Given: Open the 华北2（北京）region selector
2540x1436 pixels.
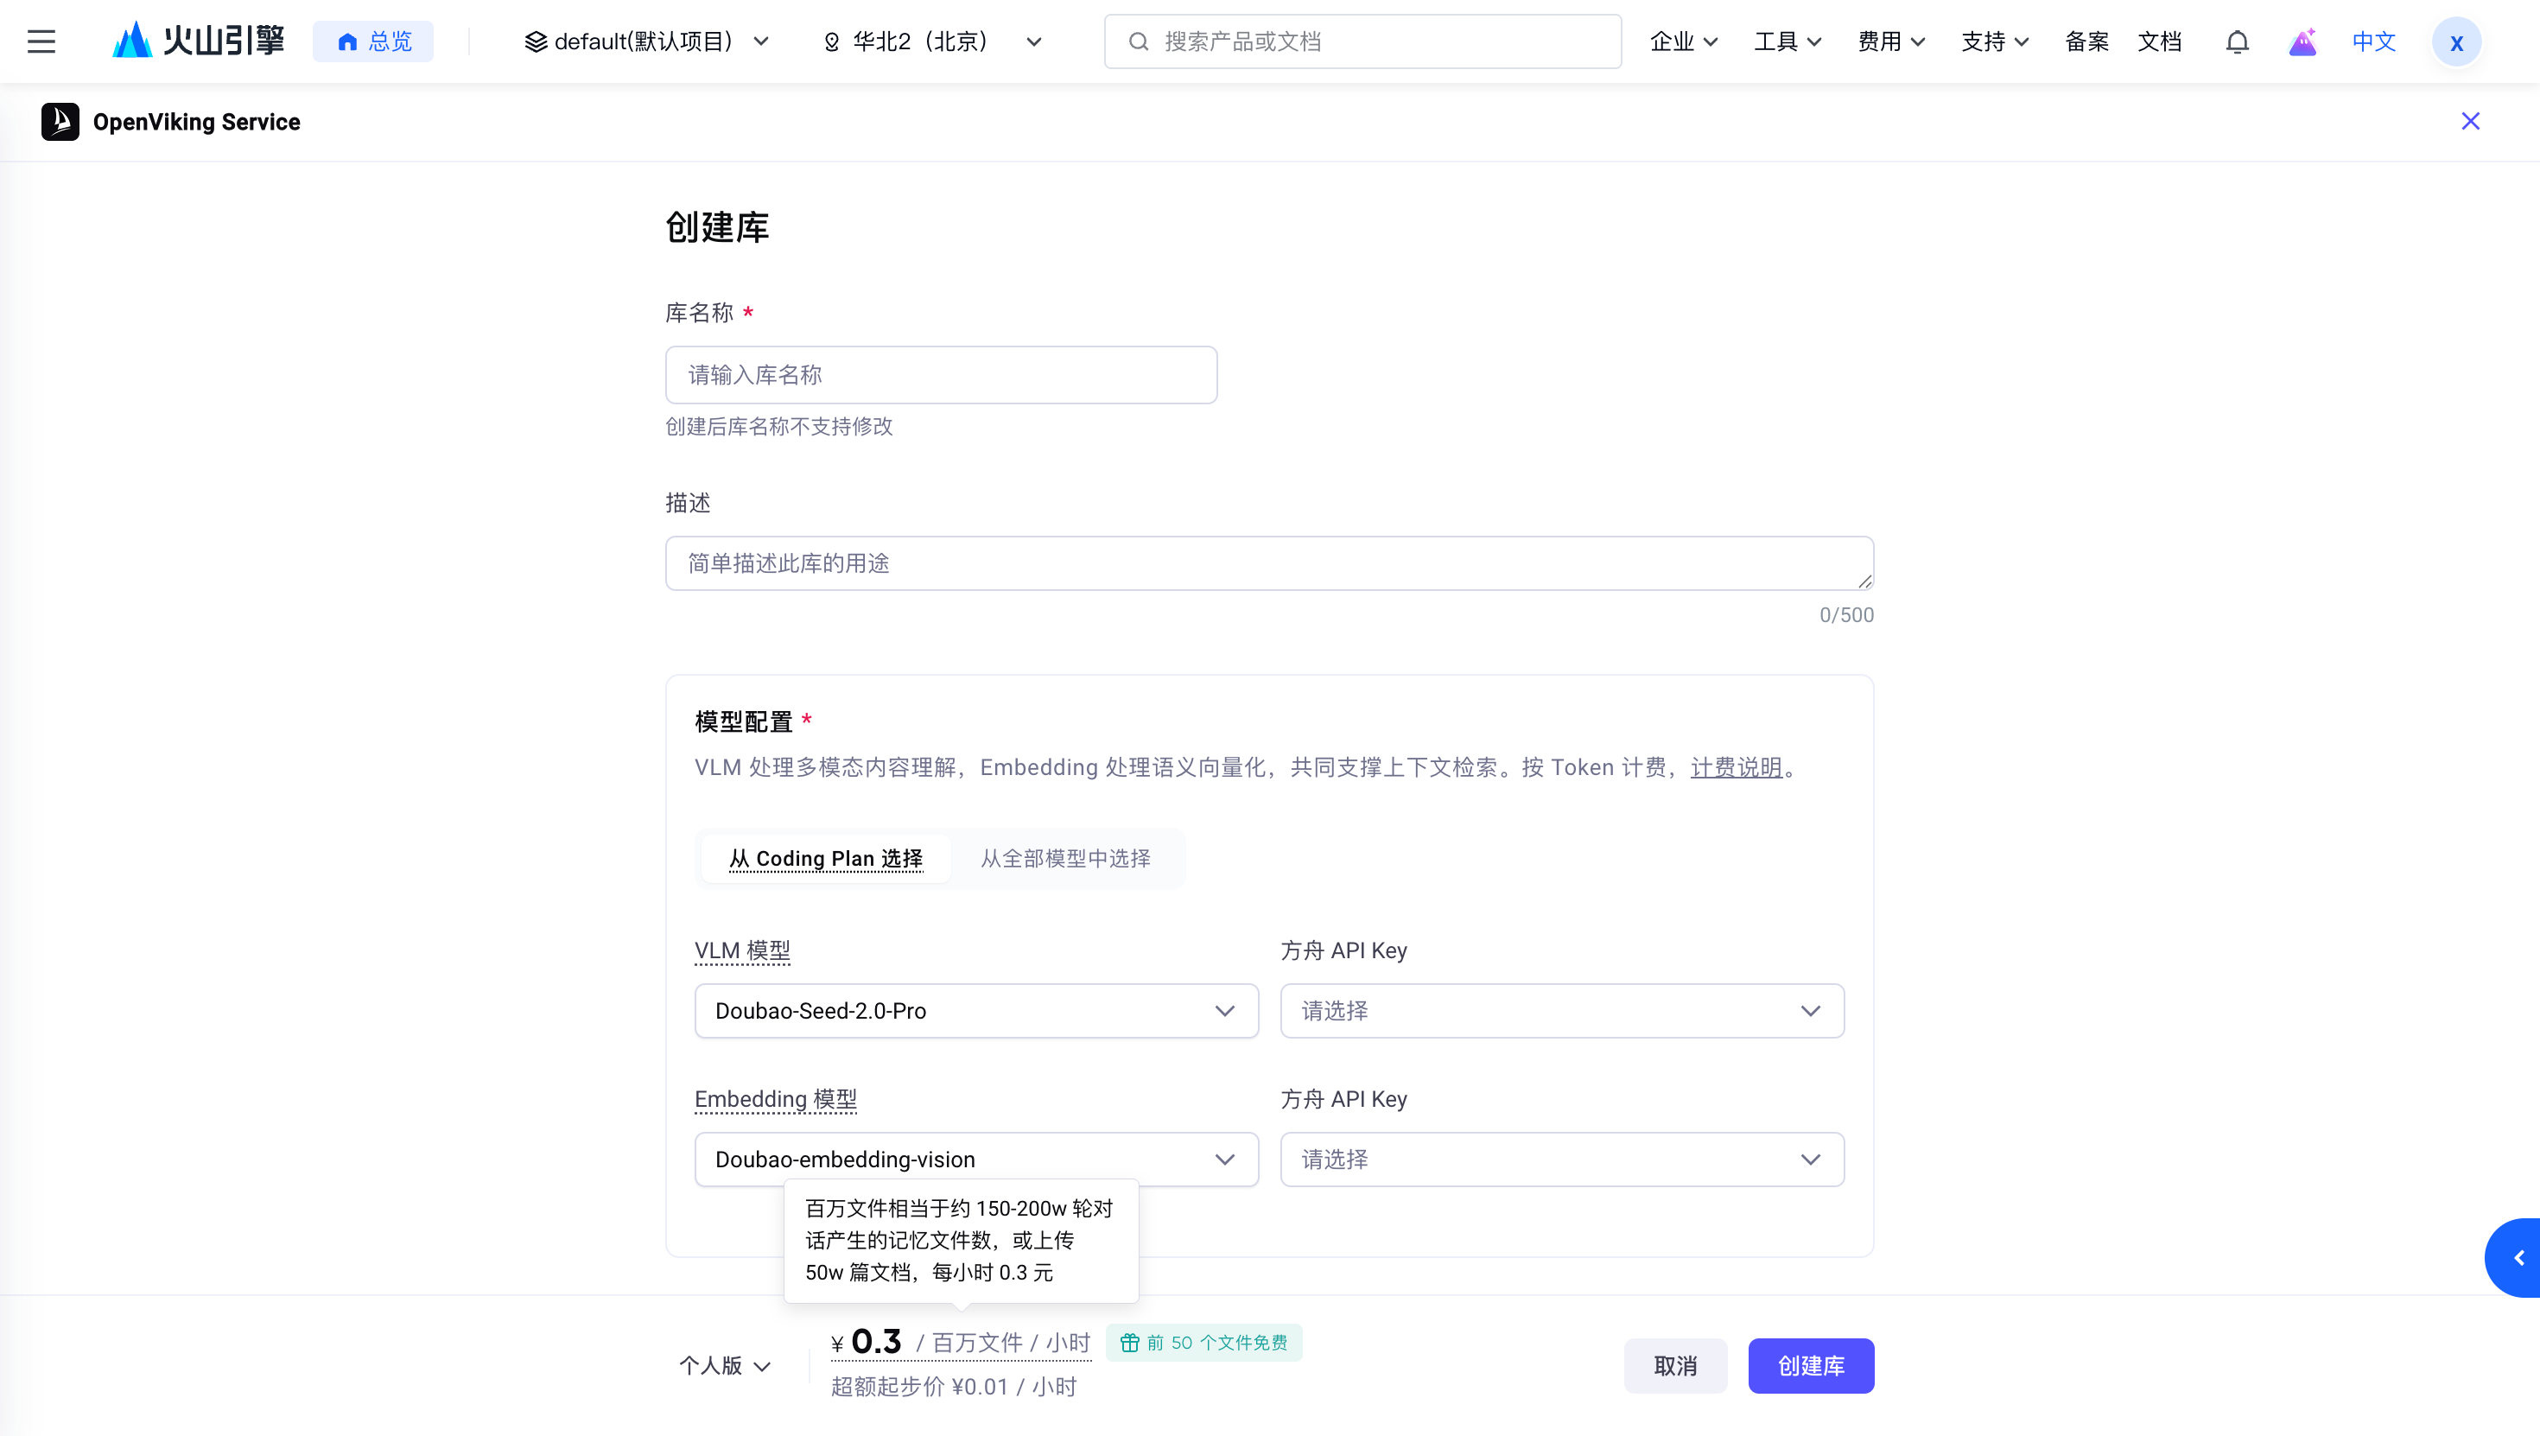Looking at the screenshot, I should coord(932,41).
